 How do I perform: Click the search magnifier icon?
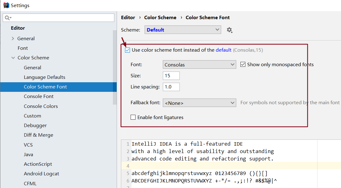click(8, 18)
